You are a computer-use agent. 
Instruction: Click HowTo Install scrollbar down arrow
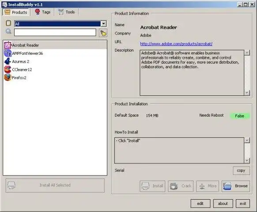click(247, 160)
